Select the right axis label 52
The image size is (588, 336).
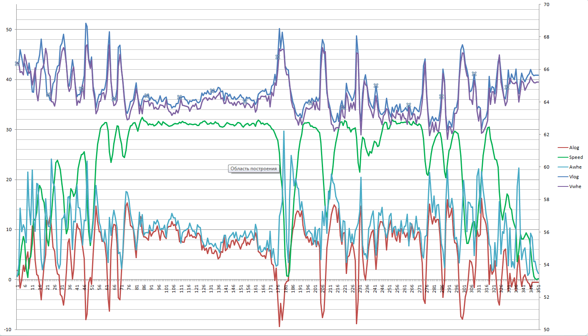tap(546, 297)
